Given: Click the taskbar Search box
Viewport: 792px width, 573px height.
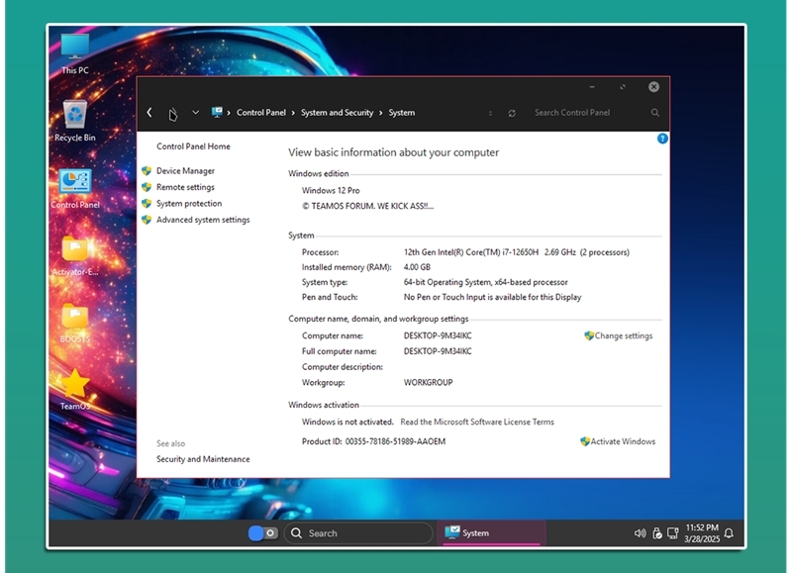Looking at the screenshot, I should (x=358, y=533).
